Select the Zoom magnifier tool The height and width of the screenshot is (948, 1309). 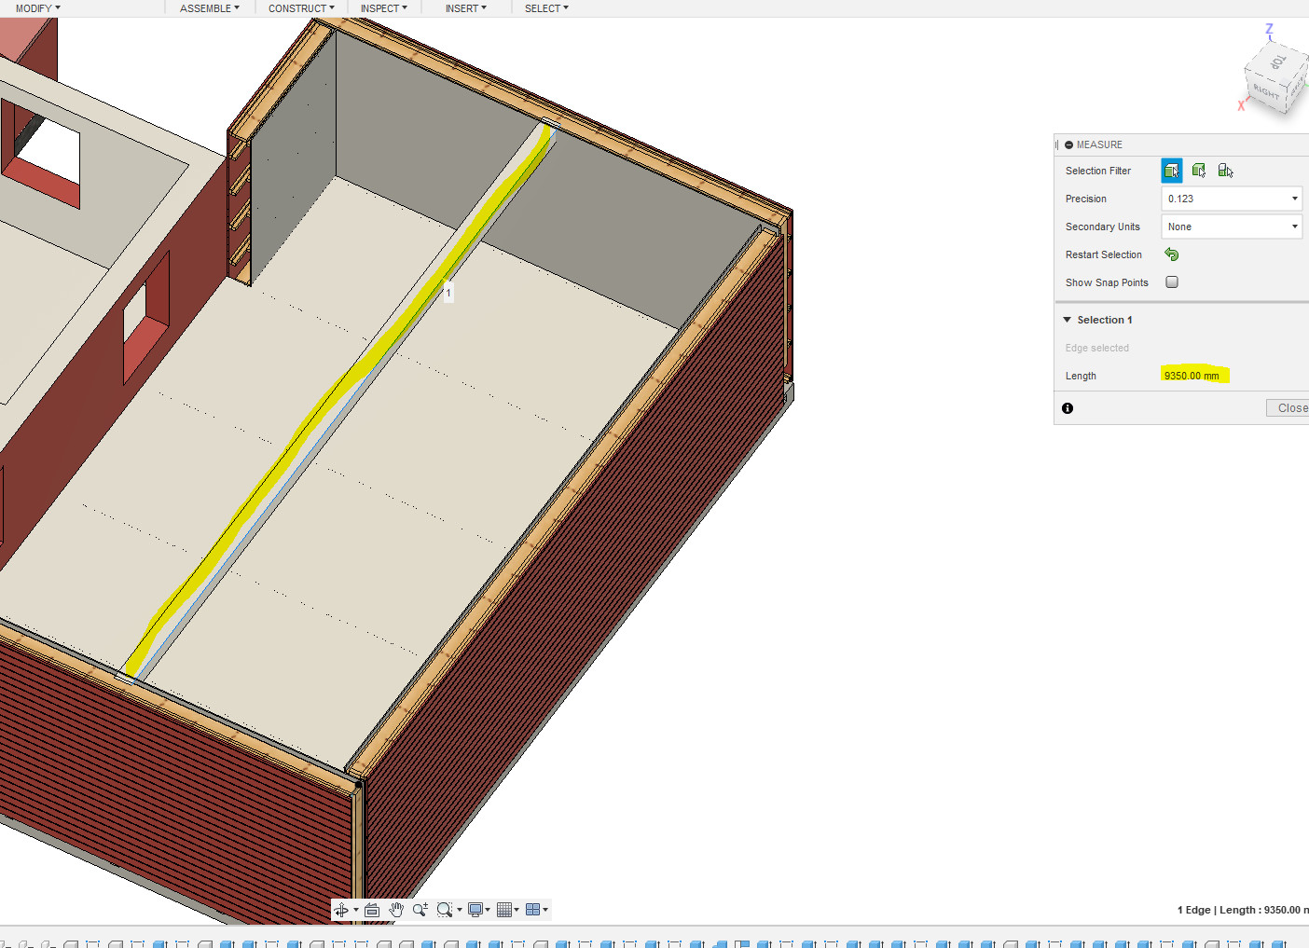click(x=420, y=910)
